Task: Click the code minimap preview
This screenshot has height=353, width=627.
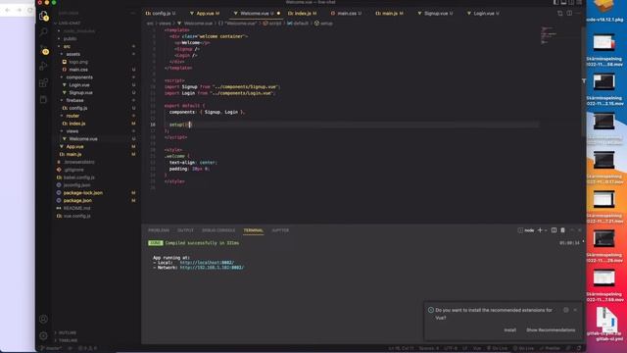Action: click(549, 35)
